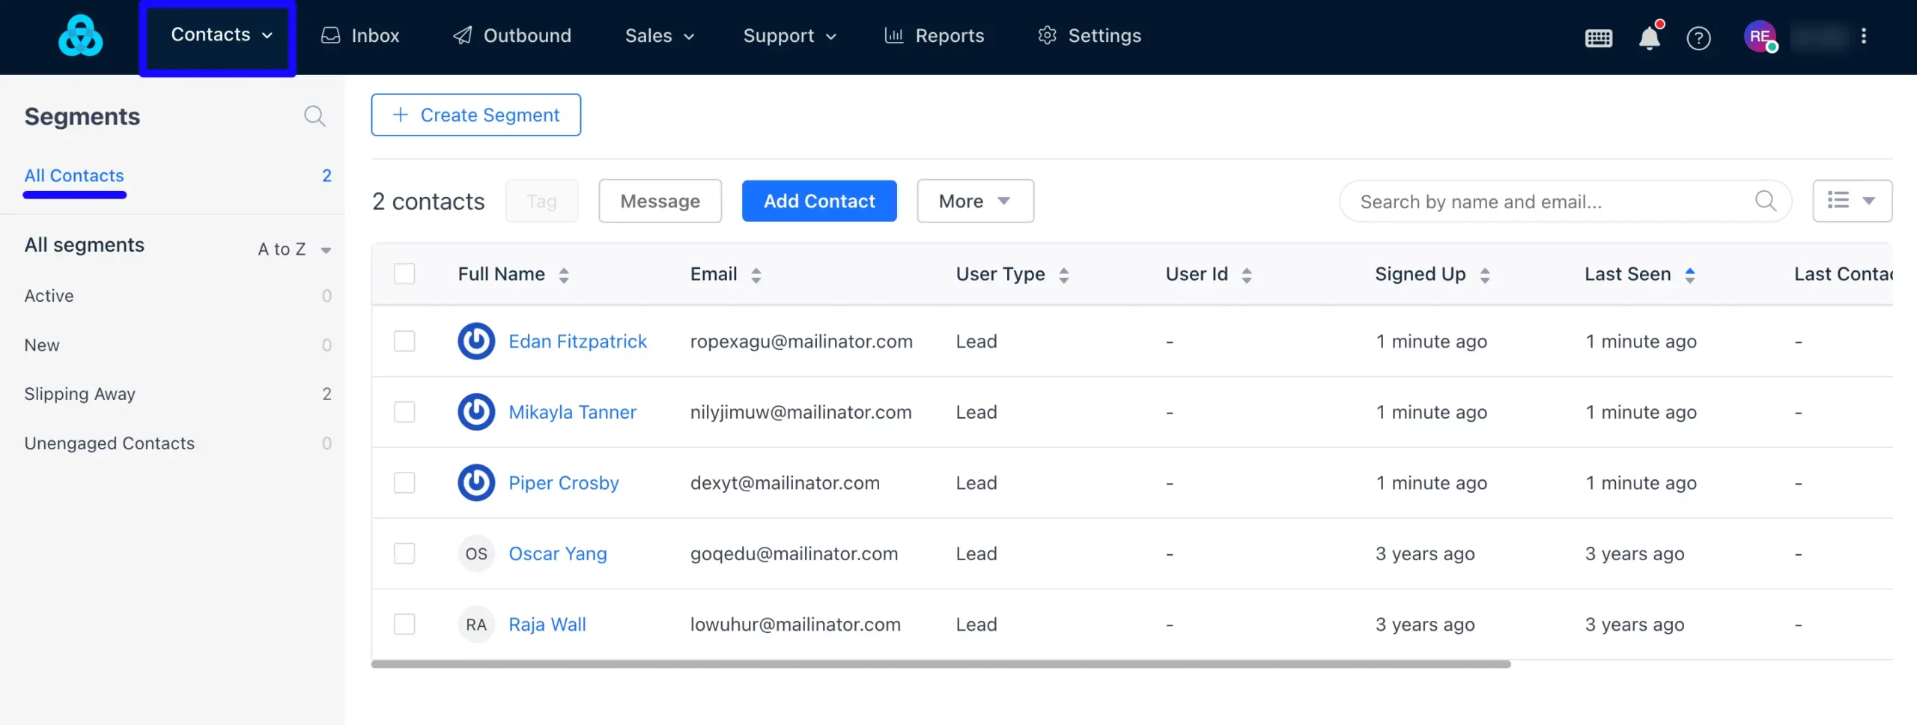Expand the More dropdown button
1917x725 pixels.
[x=975, y=201]
